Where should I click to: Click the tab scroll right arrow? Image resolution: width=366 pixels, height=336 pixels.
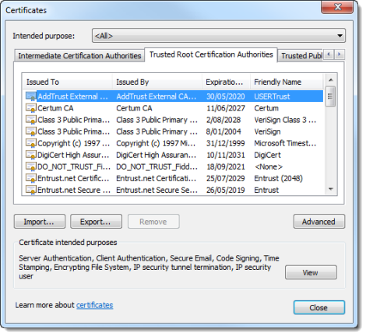(x=339, y=54)
